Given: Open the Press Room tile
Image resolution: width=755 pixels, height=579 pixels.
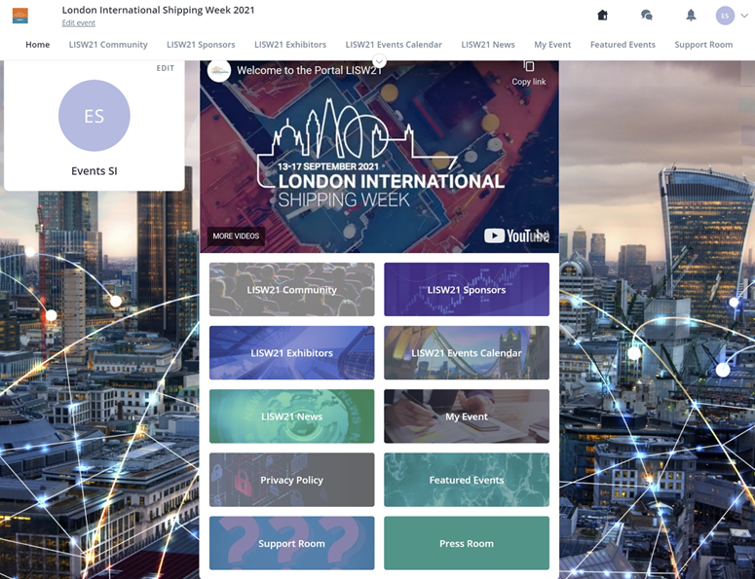Looking at the screenshot, I should click(x=467, y=543).
